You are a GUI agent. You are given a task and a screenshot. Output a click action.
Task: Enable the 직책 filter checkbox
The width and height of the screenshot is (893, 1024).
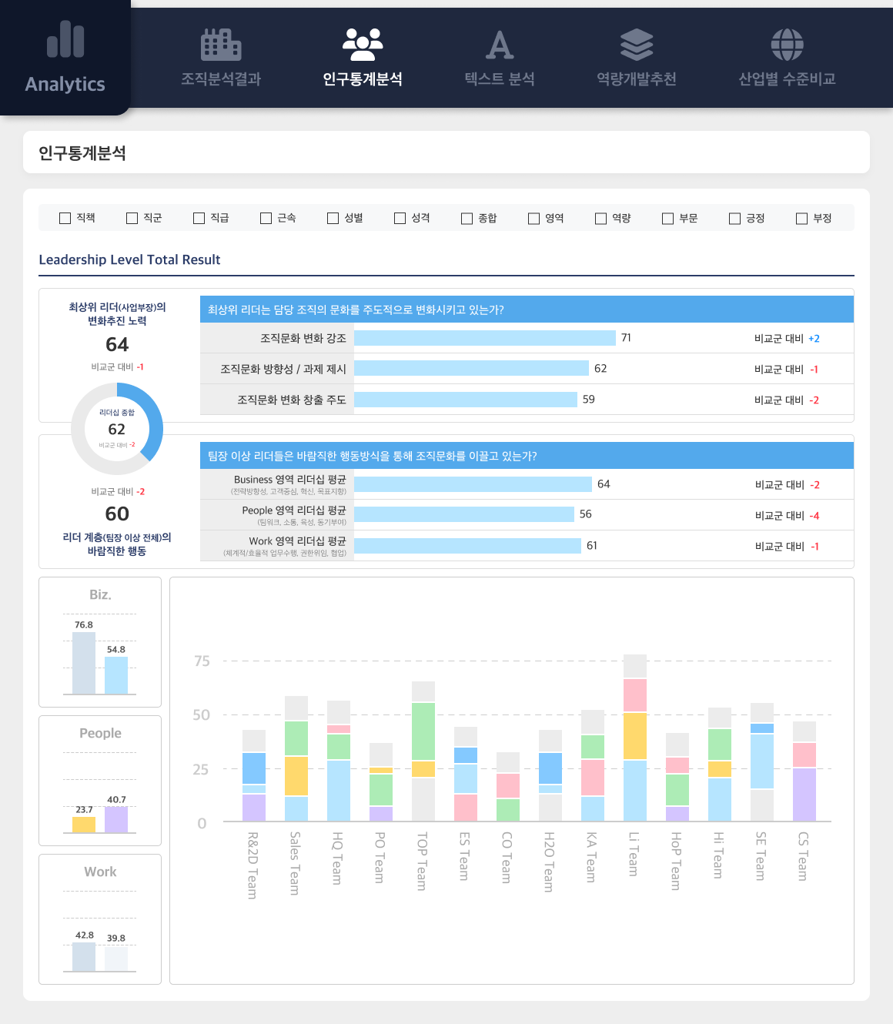[x=65, y=218]
